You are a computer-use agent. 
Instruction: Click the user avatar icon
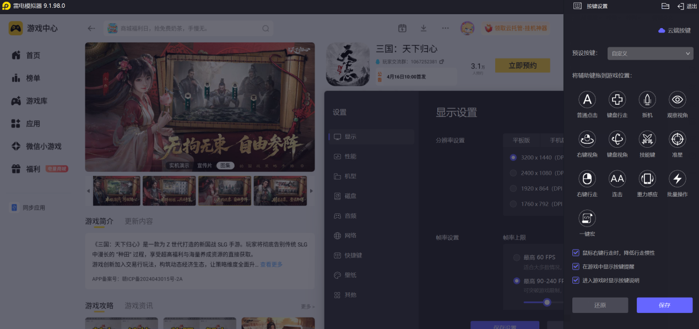click(467, 28)
